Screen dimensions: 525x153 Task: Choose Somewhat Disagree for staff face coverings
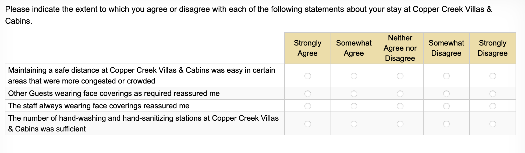(x=446, y=106)
